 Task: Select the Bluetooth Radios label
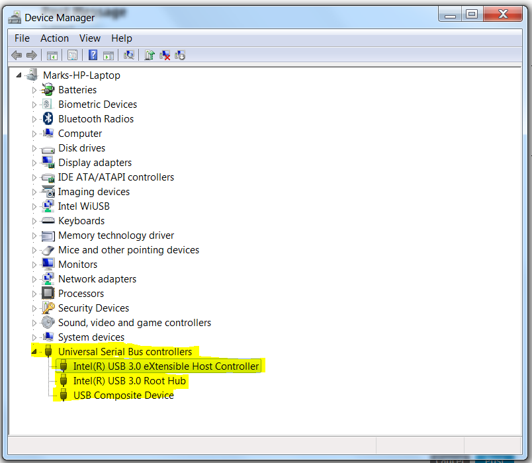[96, 118]
